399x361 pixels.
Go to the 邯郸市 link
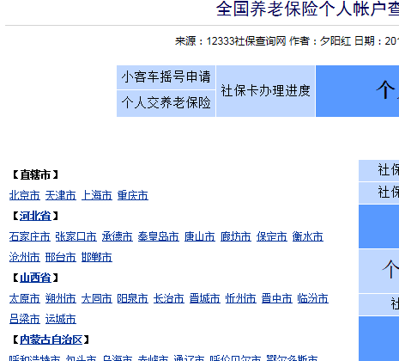pyautogui.click(x=97, y=257)
